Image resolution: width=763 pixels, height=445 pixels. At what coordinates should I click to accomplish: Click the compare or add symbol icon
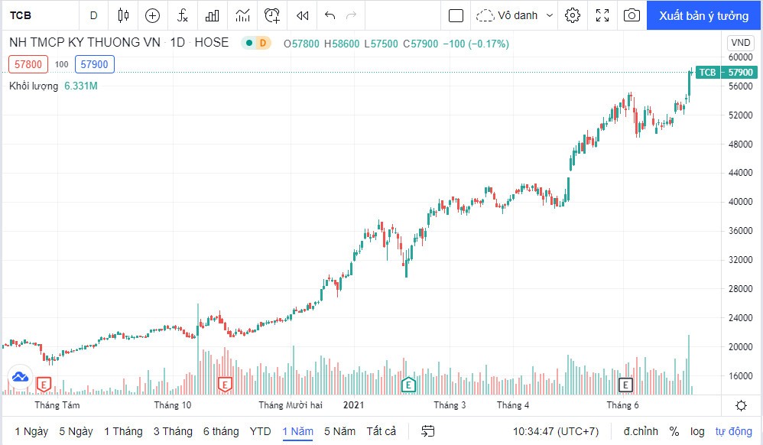[152, 15]
